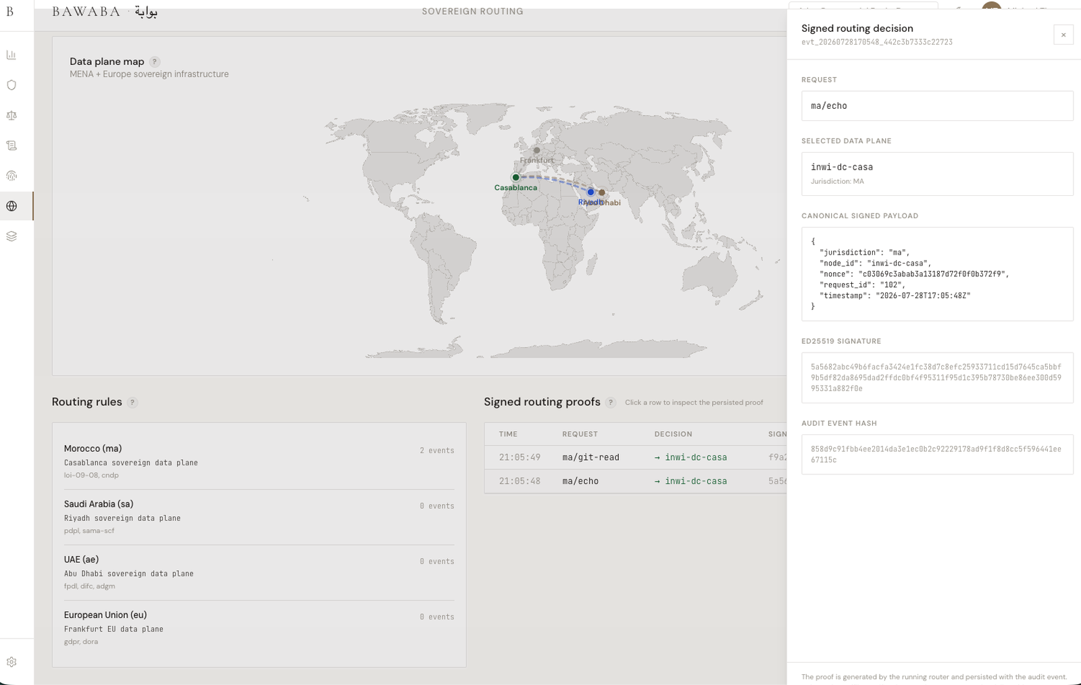Click the REQUEST column header
The image size is (1081, 685).
click(580, 434)
